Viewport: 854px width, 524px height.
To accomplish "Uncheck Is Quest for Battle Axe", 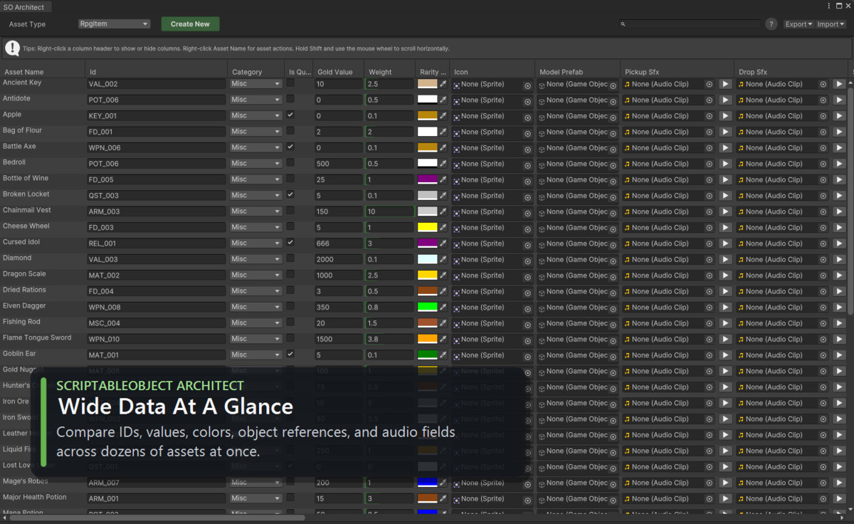I will pyautogui.click(x=290, y=147).
